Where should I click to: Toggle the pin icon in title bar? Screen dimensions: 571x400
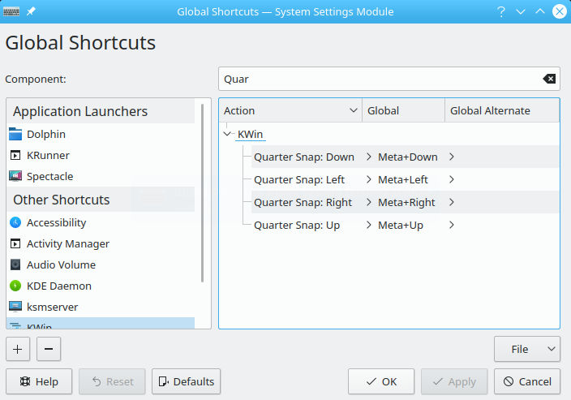point(31,11)
